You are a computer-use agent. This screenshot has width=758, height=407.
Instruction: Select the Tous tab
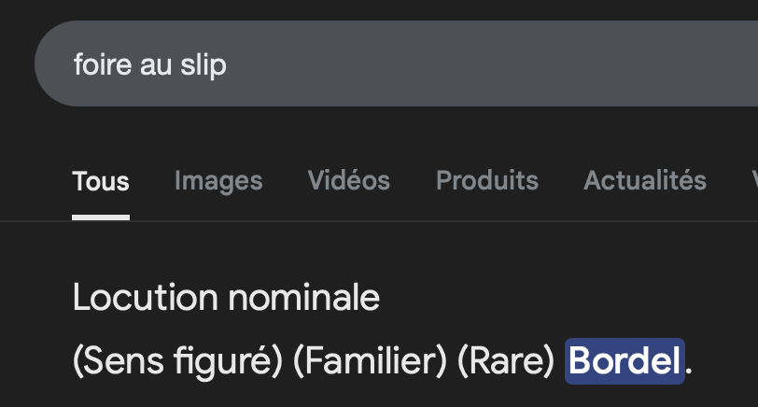click(101, 180)
